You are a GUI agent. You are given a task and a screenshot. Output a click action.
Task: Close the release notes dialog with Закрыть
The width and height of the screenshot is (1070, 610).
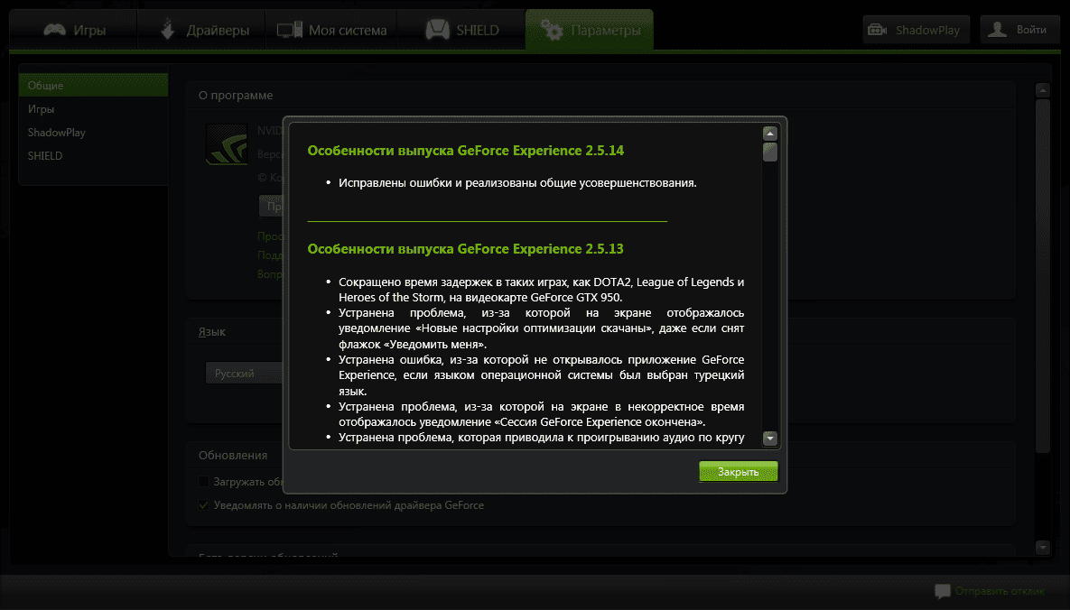738,472
